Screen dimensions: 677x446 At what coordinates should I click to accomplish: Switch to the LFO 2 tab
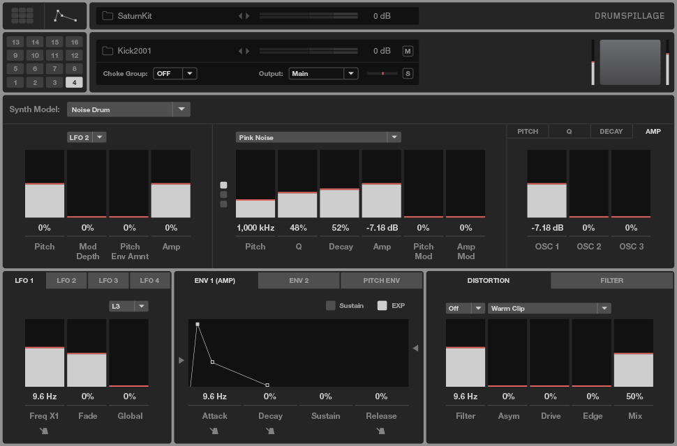(x=66, y=281)
